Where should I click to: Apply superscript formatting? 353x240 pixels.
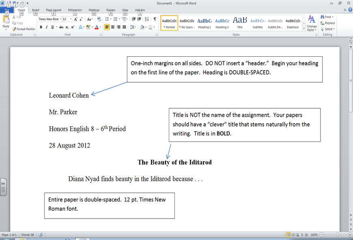click(72, 27)
